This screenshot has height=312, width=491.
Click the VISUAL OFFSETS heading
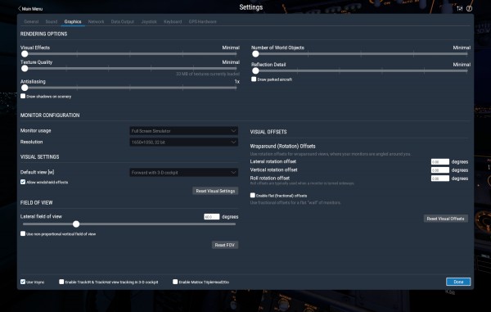[x=268, y=132]
